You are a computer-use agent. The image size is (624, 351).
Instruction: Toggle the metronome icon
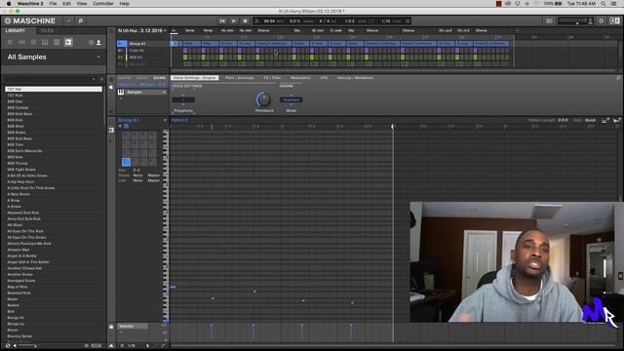coord(256,20)
